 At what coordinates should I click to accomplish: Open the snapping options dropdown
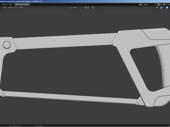tap(89, 8)
